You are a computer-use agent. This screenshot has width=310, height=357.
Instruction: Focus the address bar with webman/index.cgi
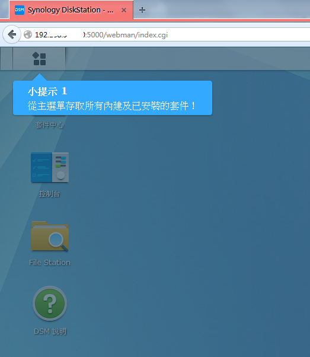click(165, 34)
